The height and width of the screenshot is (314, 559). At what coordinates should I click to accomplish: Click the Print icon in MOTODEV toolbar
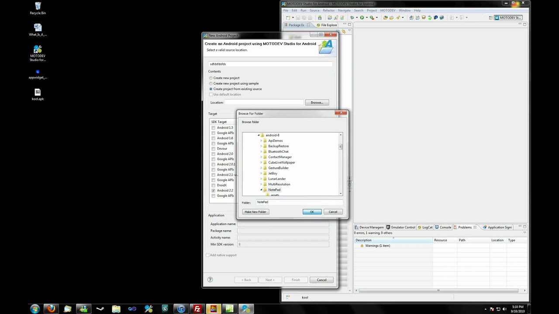tap(310, 17)
